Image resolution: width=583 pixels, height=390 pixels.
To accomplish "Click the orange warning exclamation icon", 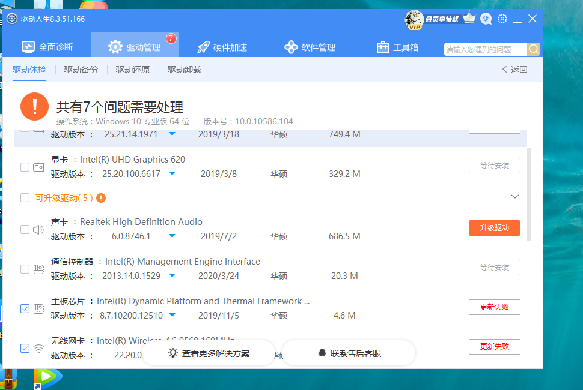I will point(35,106).
